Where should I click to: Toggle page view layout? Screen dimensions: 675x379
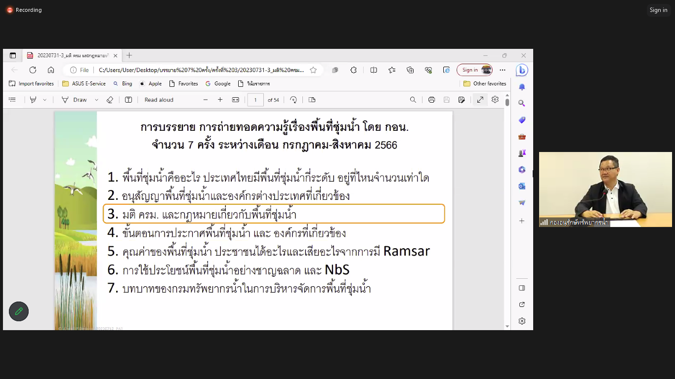tap(312, 100)
